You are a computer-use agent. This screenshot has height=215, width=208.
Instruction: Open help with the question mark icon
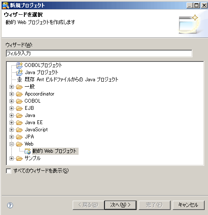10,205
